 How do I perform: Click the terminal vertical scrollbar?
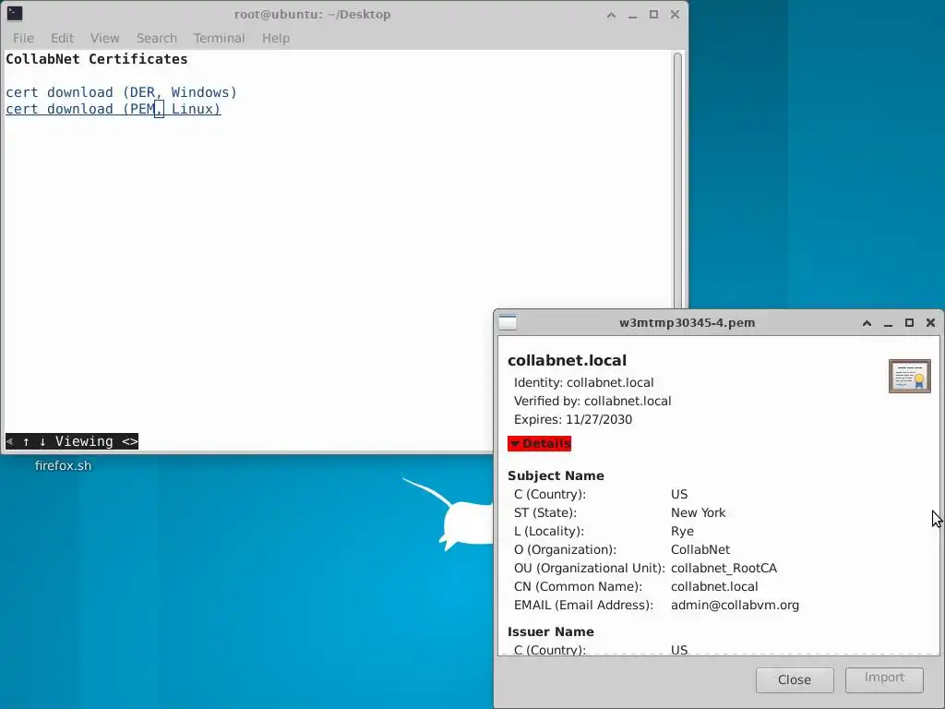tap(677, 181)
